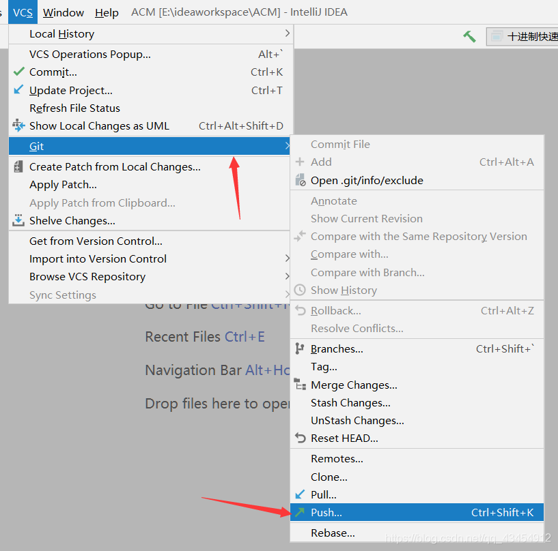Click the green undo arrow in the toolbar

(469, 36)
